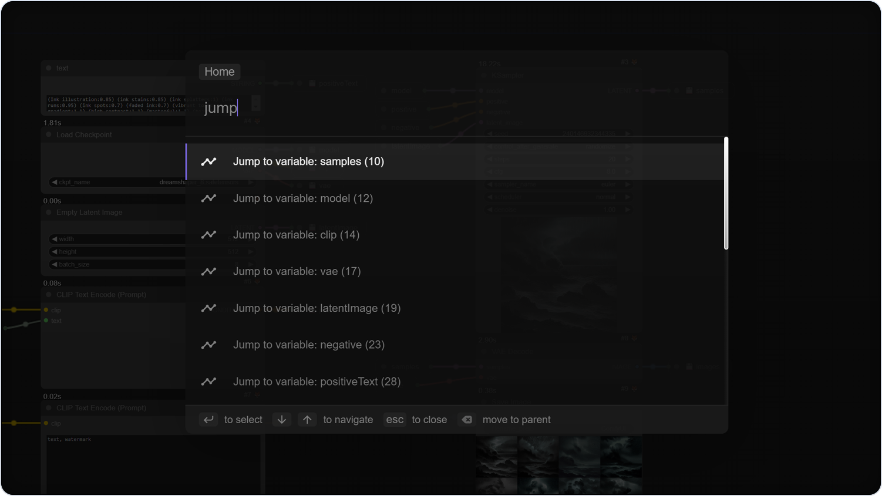Focus the search field containing 'jump'
The height and width of the screenshot is (496, 882).
456,108
